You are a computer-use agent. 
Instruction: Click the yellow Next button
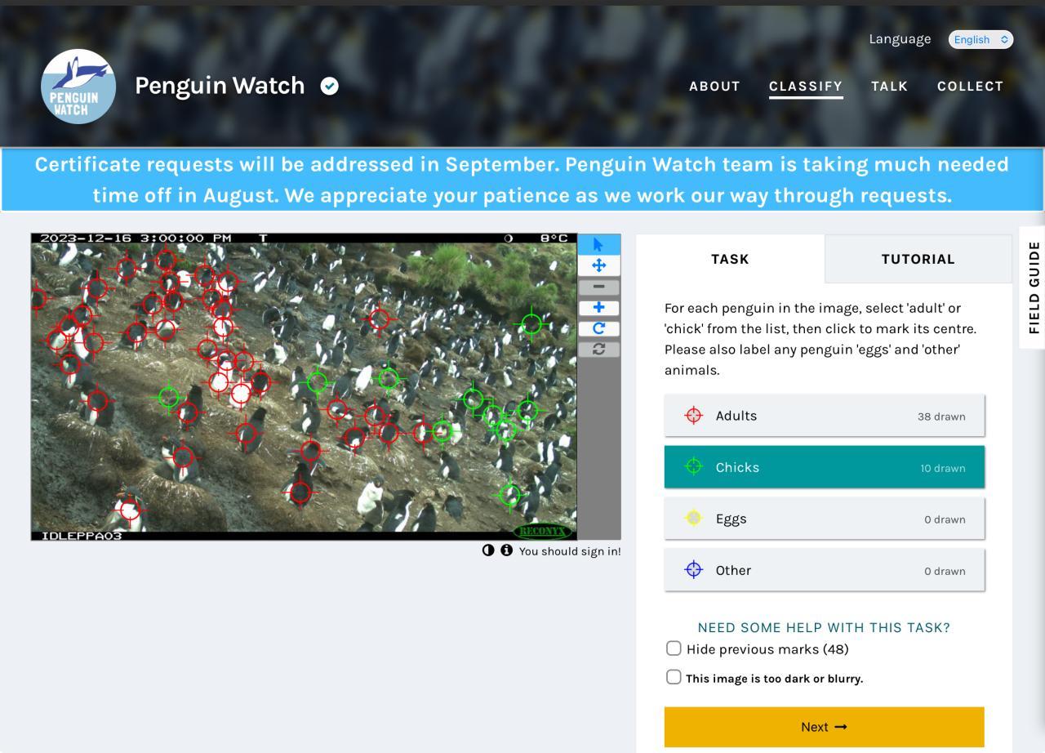click(825, 727)
